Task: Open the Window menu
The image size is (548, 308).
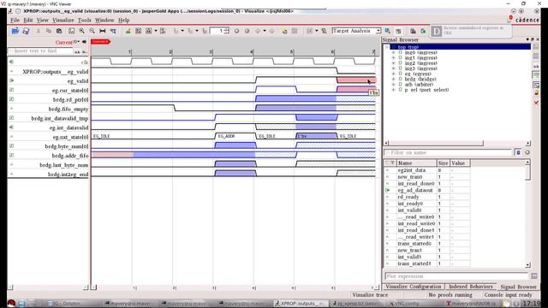Action: point(104,21)
